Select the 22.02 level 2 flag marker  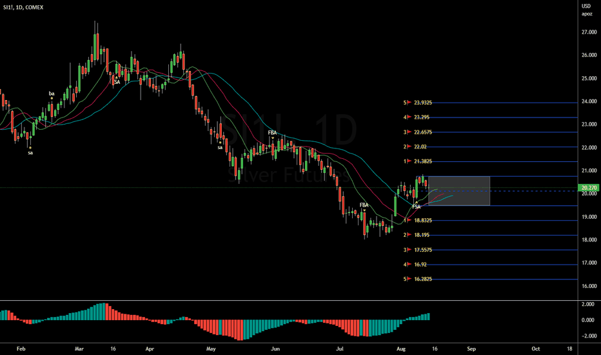coord(409,147)
